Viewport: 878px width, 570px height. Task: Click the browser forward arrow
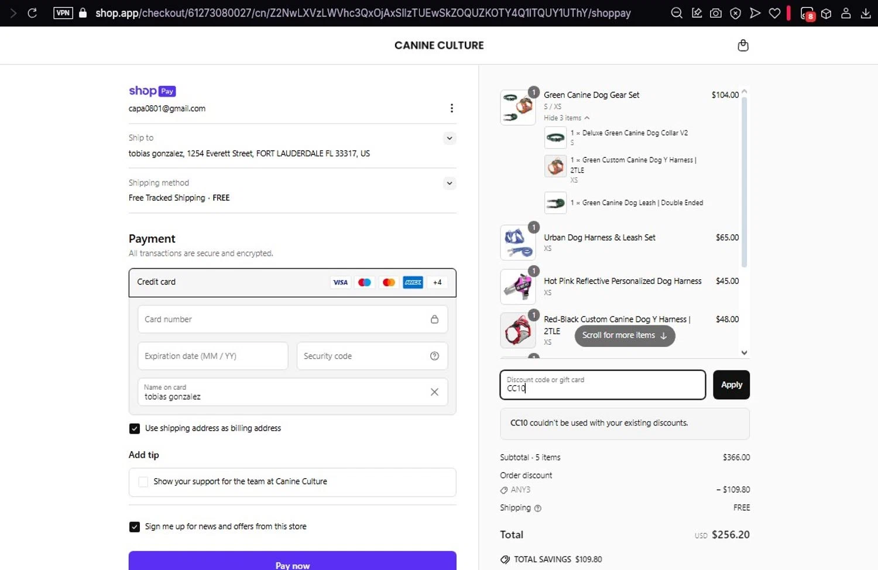(x=13, y=13)
